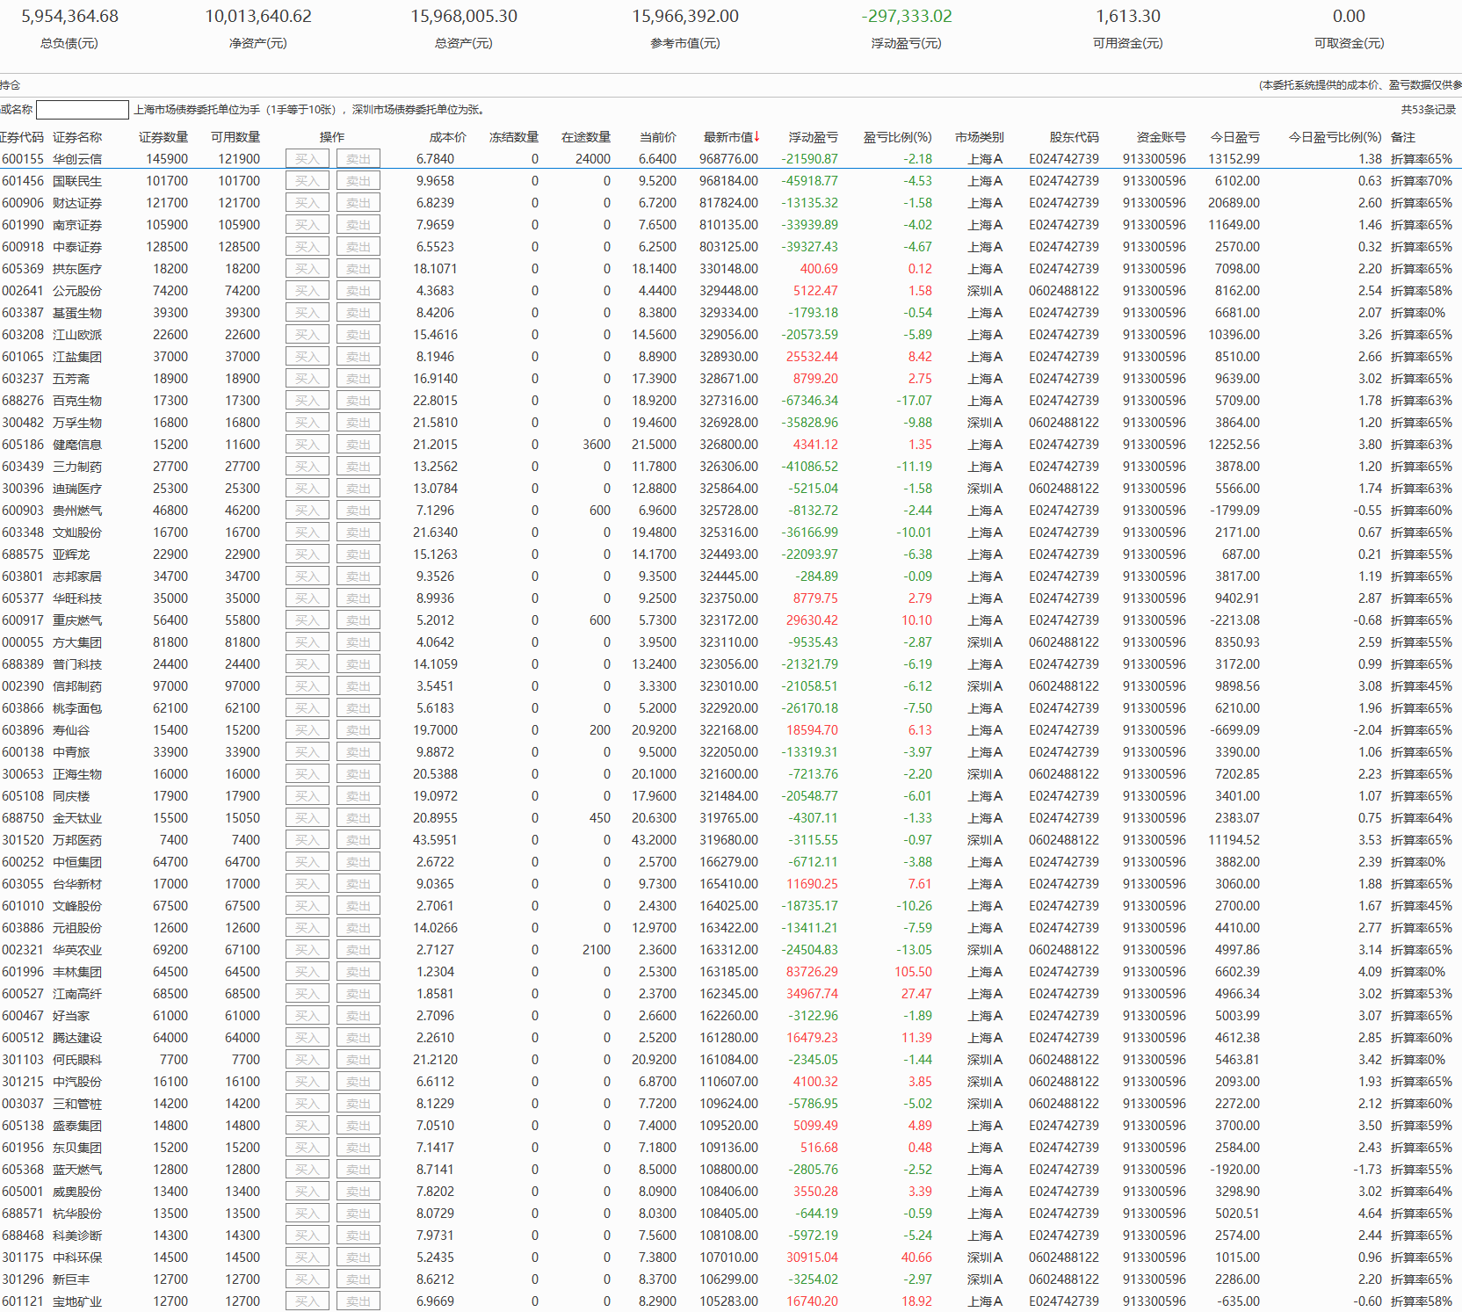Select the 威奥股份 row name

coord(77,1192)
